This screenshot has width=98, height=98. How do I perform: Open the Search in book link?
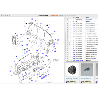(54, 16)
